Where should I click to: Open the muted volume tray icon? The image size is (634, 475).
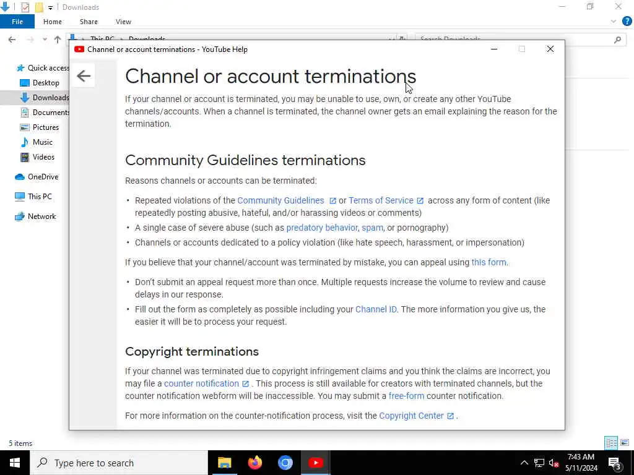(x=554, y=463)
